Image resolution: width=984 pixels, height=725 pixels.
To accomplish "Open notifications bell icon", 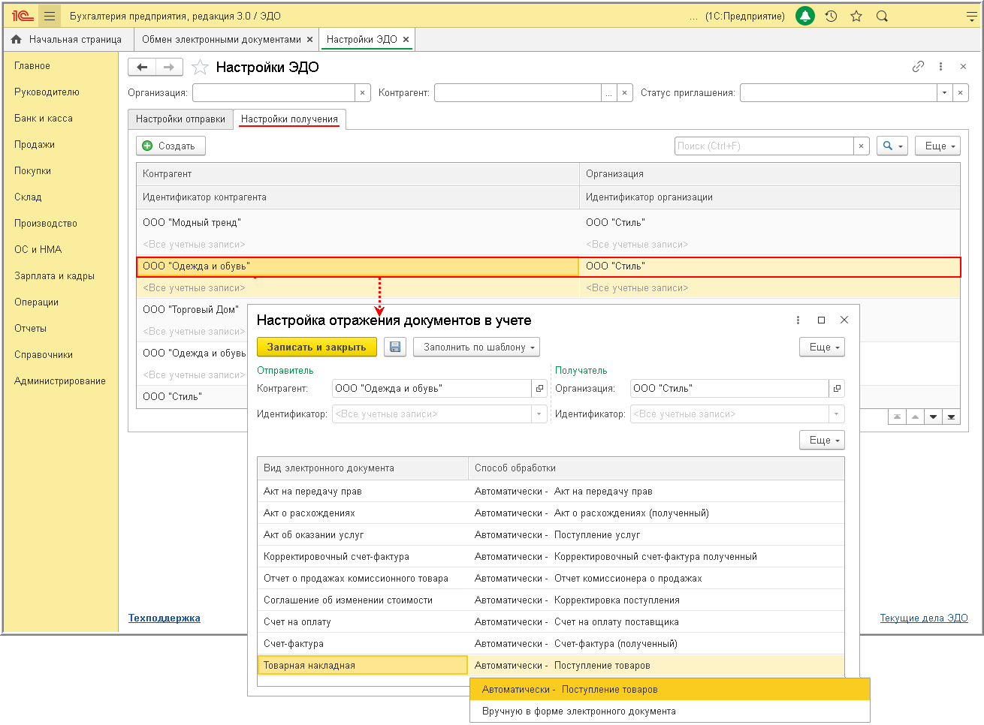I will coord(805,16).
